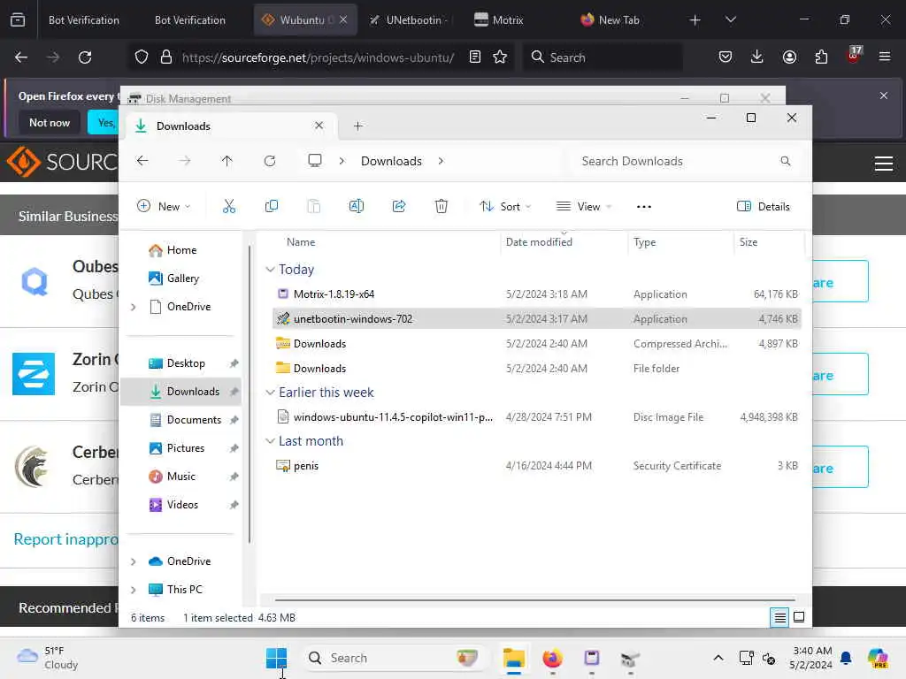Click Firefox icon in taskbar
This screenshot has height=679, width=906.
pyautogui.click(x=552, y=658)
